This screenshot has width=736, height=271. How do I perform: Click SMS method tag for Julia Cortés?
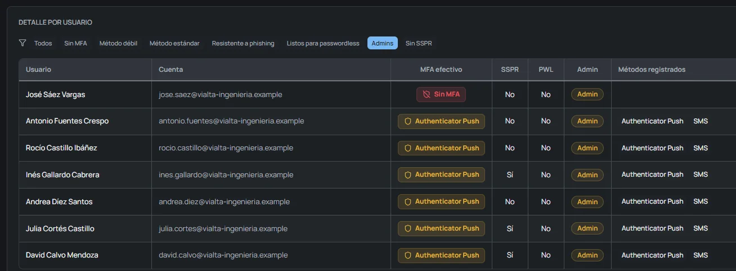701,228
